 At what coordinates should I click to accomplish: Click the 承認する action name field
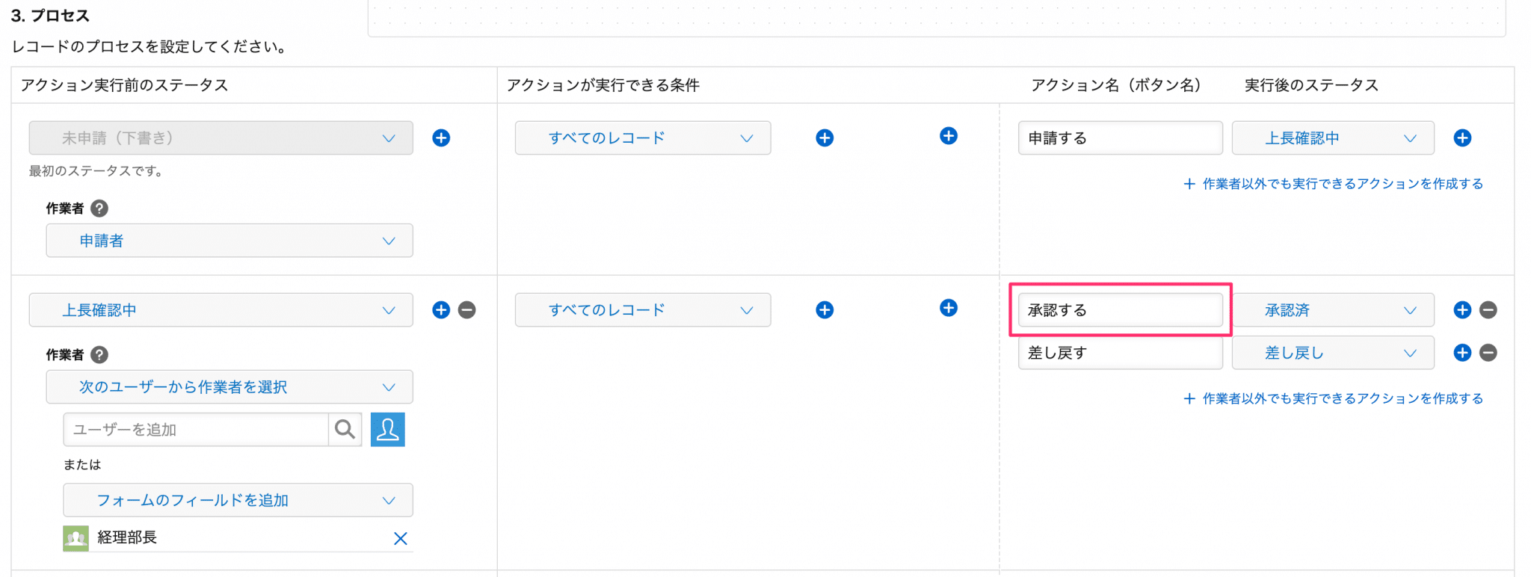point(1120,309)
